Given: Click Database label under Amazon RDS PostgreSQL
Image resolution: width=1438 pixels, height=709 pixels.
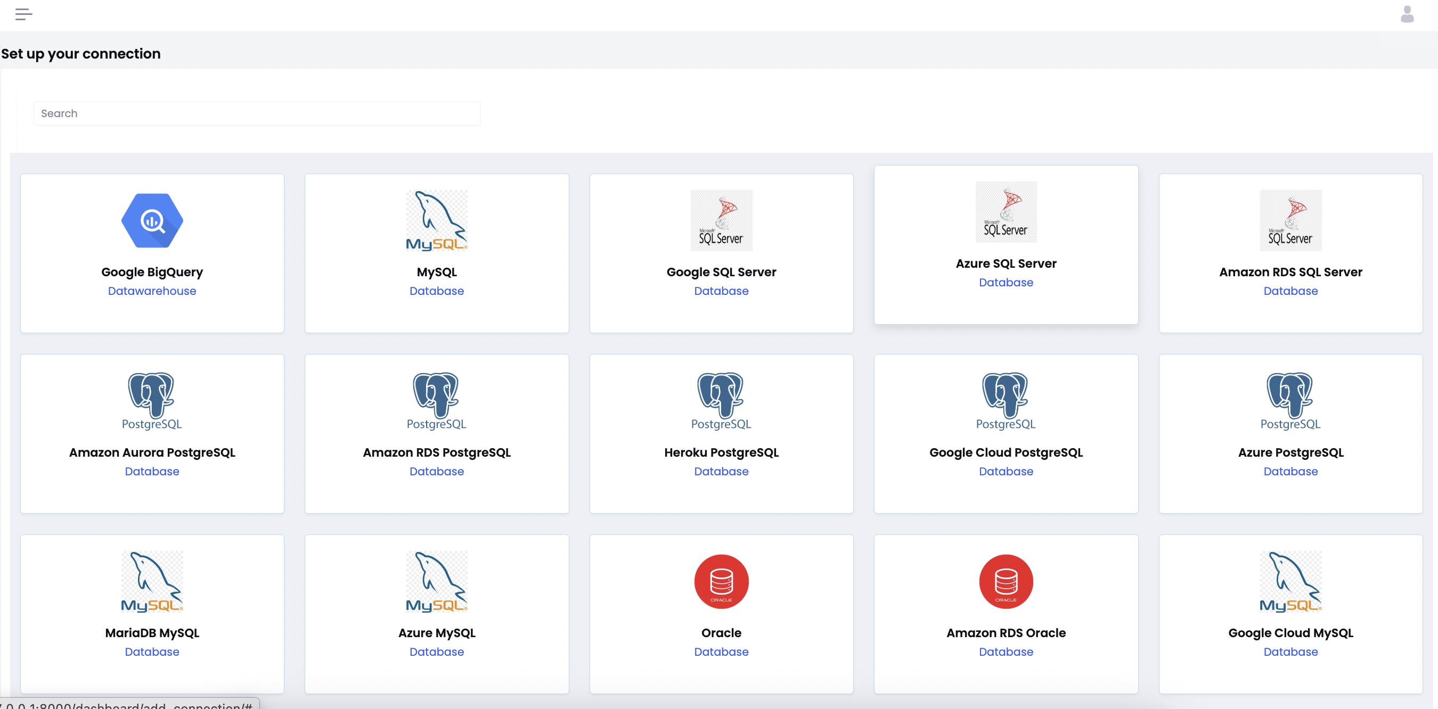Looking at the screenshot, I should point(437,472).
